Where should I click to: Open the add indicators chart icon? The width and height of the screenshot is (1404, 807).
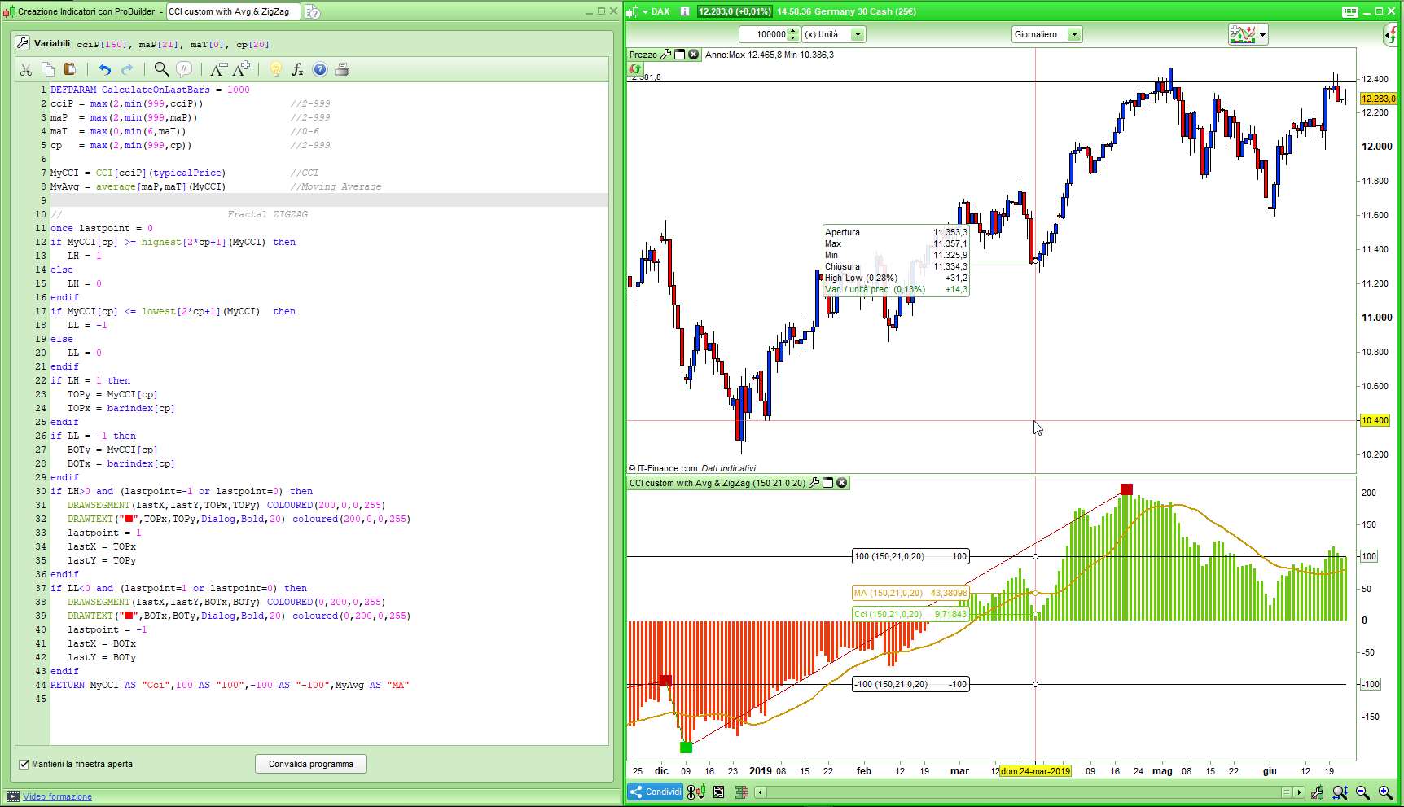pos(1243,34)
